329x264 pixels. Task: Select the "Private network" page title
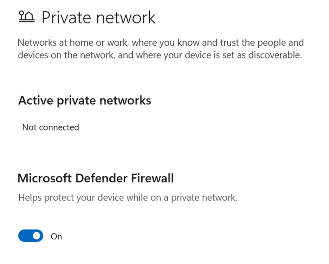[98, 18]
